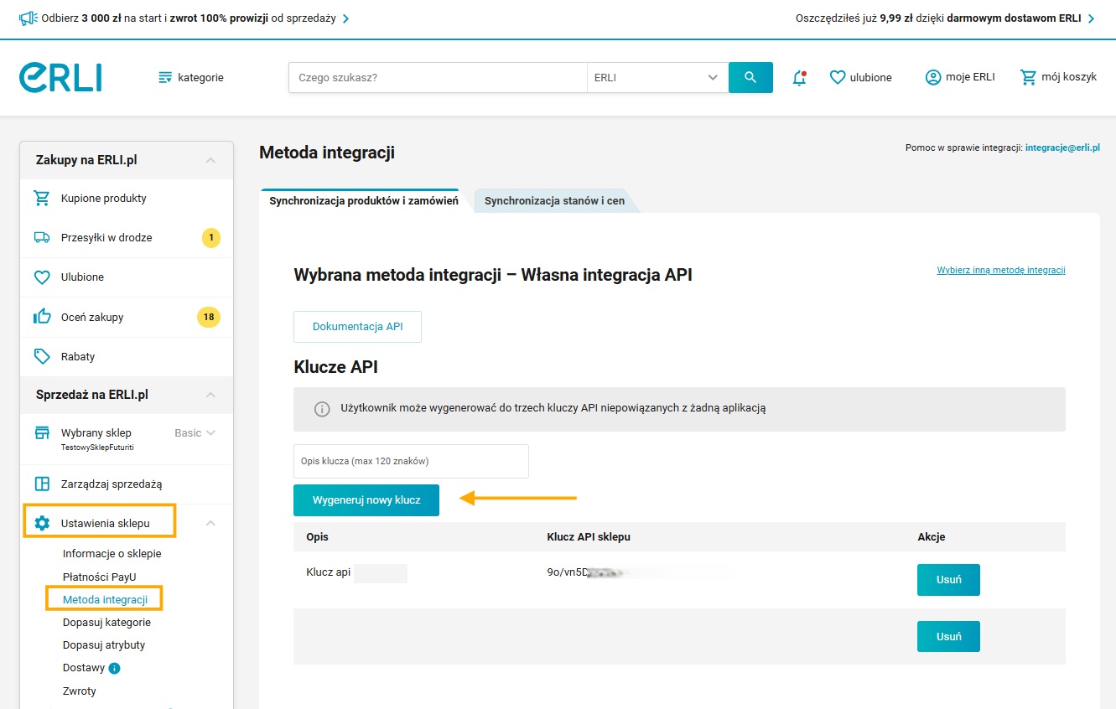
Task: Click the Opis column header
Action: tap(317, 536)
